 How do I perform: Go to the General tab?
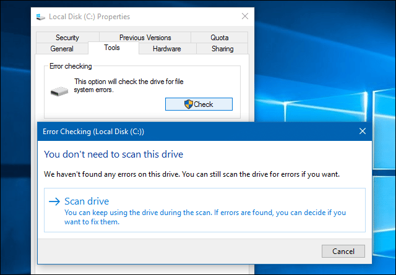point(61,49)
